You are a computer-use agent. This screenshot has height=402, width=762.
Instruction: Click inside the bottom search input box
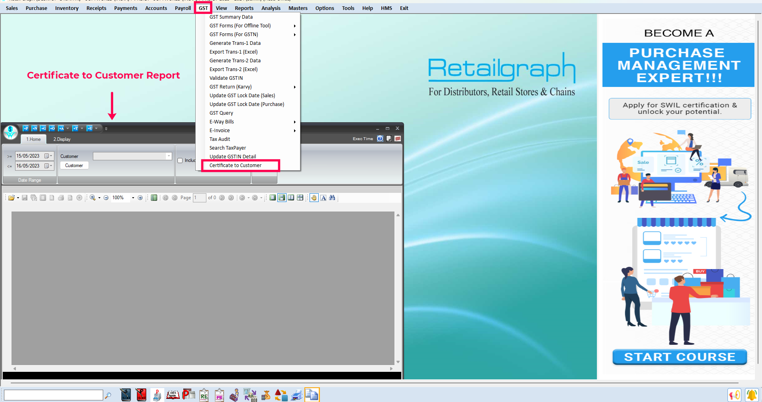(x=54, y=395)
